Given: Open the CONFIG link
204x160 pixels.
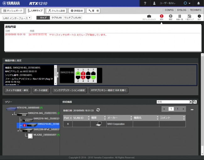Looking at the screenshot, I should [x=169, y=10].
